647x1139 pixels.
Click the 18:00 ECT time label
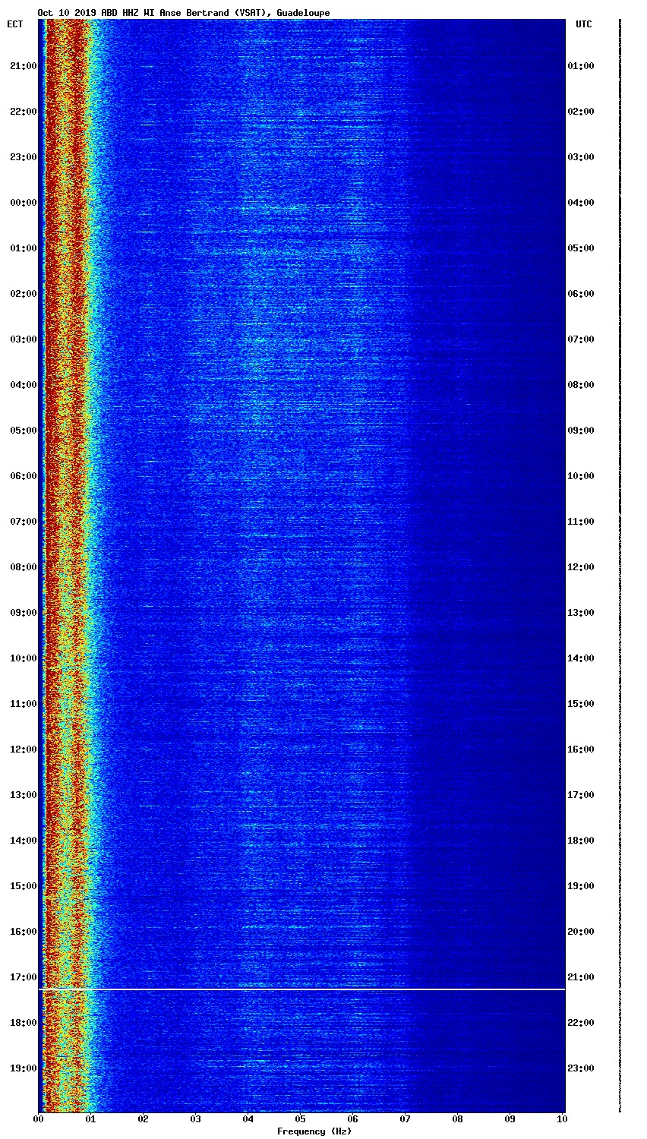tap(23, 1023)
